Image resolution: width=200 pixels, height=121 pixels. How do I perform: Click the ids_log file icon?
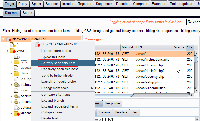pyautogui.click(x=16, y=79)
